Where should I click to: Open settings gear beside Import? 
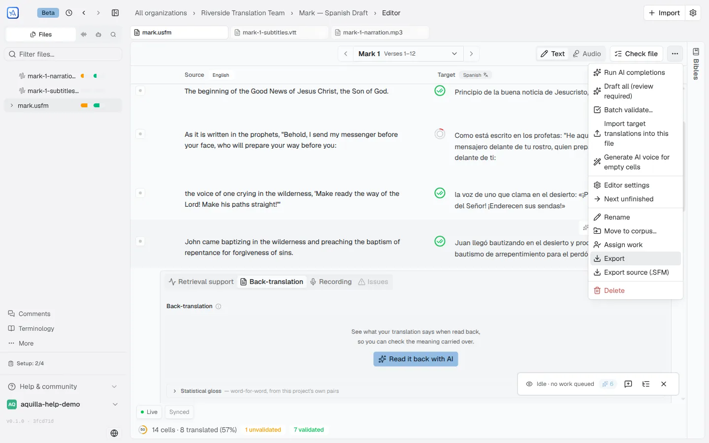693,13
